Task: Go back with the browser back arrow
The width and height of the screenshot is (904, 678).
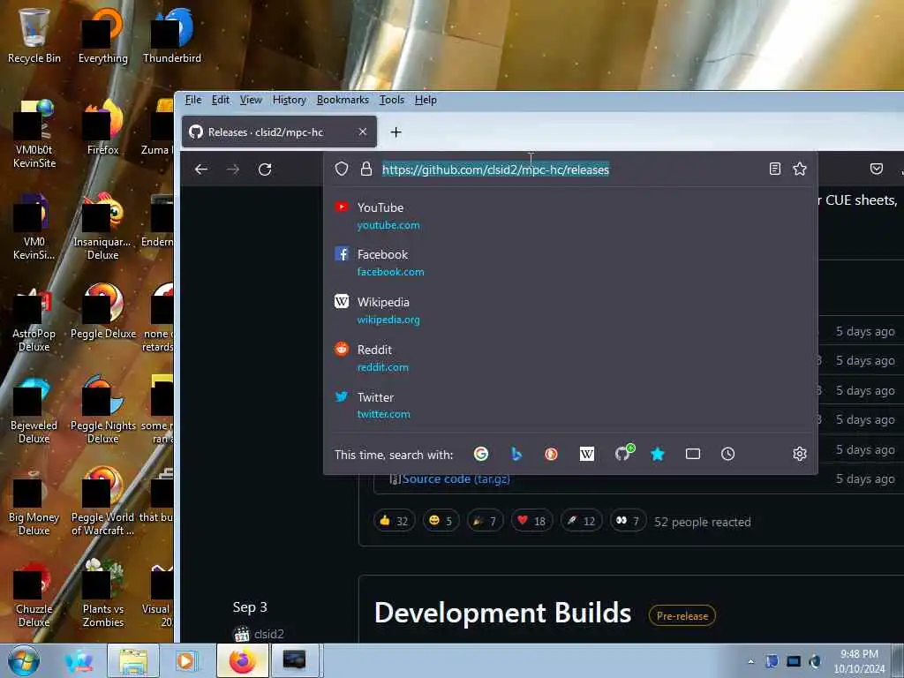Action: point(200,169)
